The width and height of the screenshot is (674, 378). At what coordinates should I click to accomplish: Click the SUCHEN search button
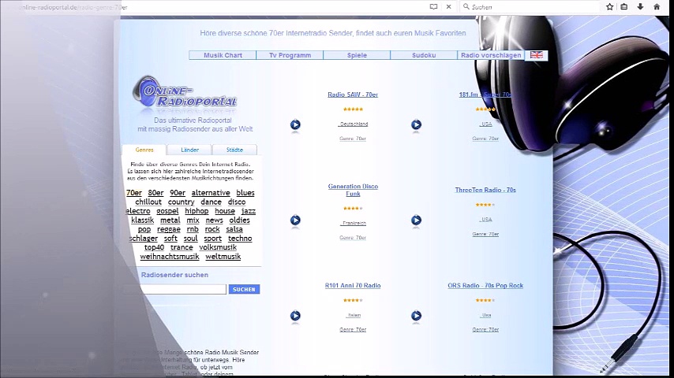tap(244, 289)
